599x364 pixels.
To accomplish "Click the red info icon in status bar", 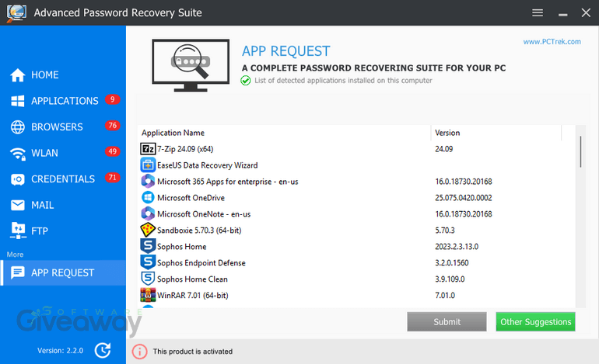I will click(140, 352).
